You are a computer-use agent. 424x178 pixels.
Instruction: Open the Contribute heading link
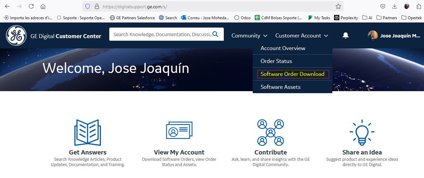pyautogui.click(x=271, y=152)
